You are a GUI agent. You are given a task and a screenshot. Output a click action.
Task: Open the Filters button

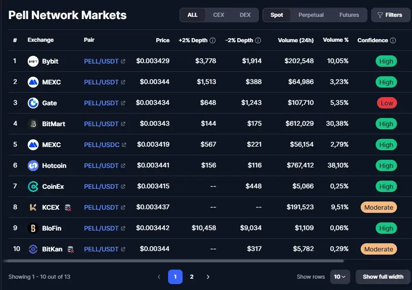tap(390, 15)
